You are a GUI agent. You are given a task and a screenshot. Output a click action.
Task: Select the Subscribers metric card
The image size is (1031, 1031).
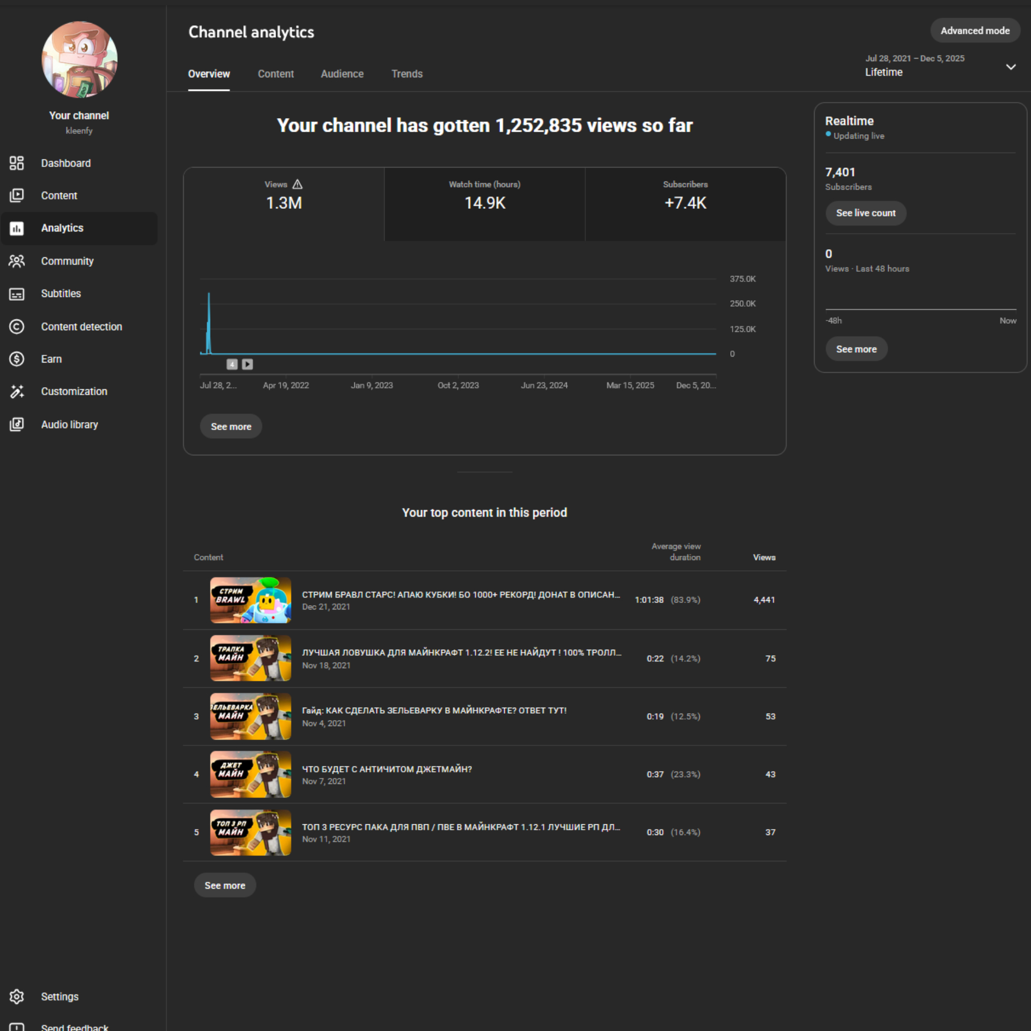click(685, 204)
